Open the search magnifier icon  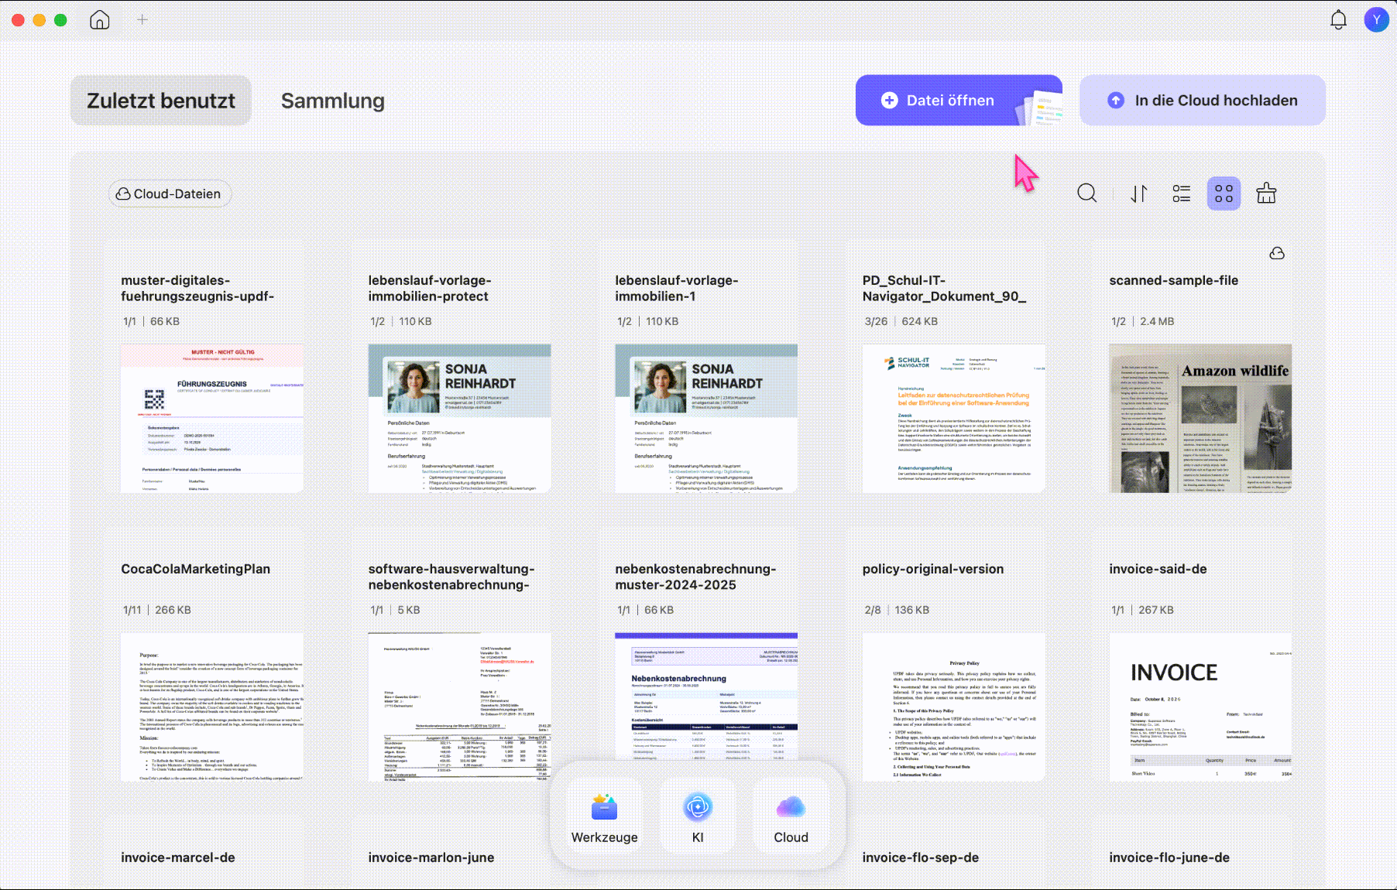1086,193
